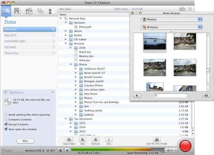This screenshot has width=214, height=155.
Task: Switch to the Copy category icon
Action: [40, 11]
